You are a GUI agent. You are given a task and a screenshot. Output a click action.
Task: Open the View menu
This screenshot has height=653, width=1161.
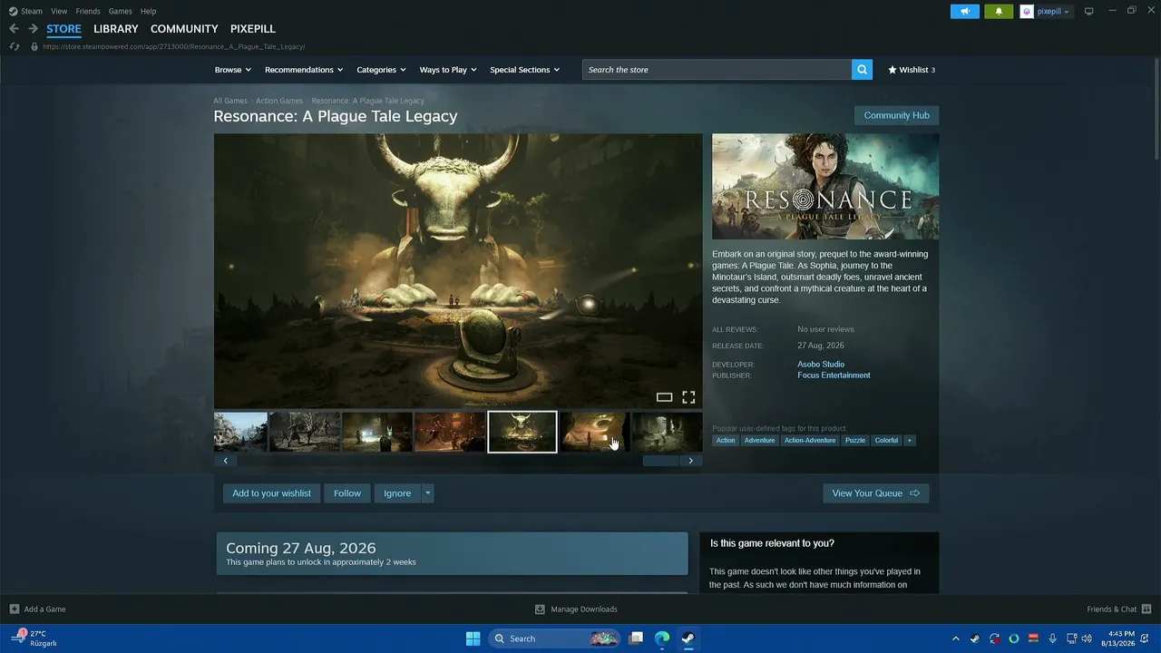coord(59,11)
